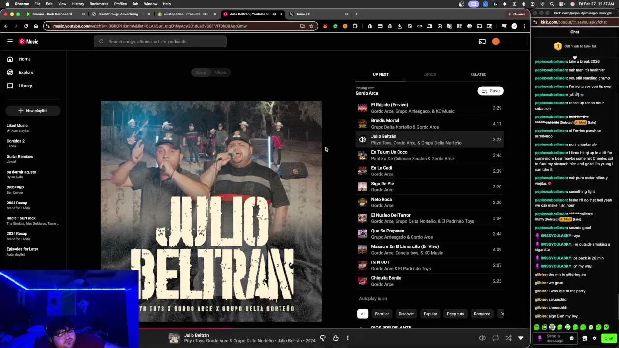Open the Bookmarks menu in menu bar
The width and height of the screenshot is (619, 348).
pyautogui.click(x=99, y=4)
